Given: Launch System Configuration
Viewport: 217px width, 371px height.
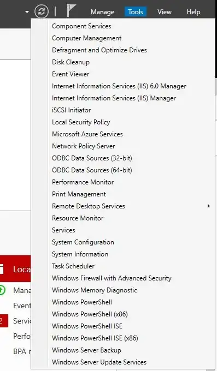Looking at the screenshot, I should 83,242.
